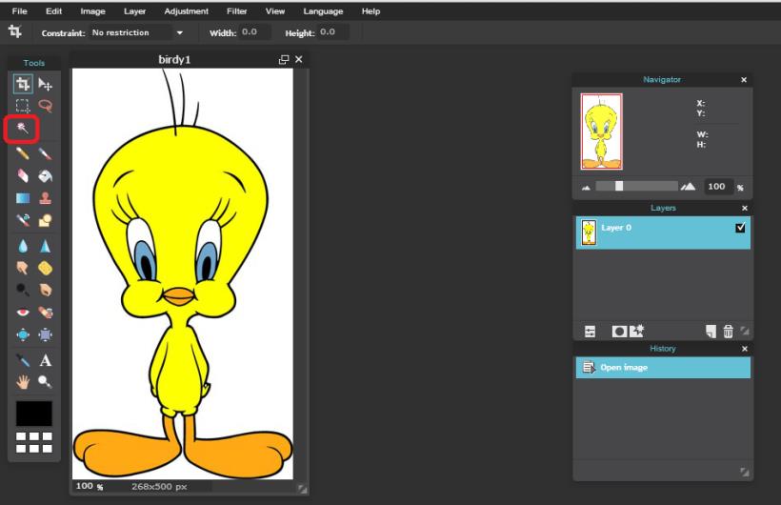Activate the Type text tool
Viewport: 781px width, 505px height.
(x=45, y=360)
